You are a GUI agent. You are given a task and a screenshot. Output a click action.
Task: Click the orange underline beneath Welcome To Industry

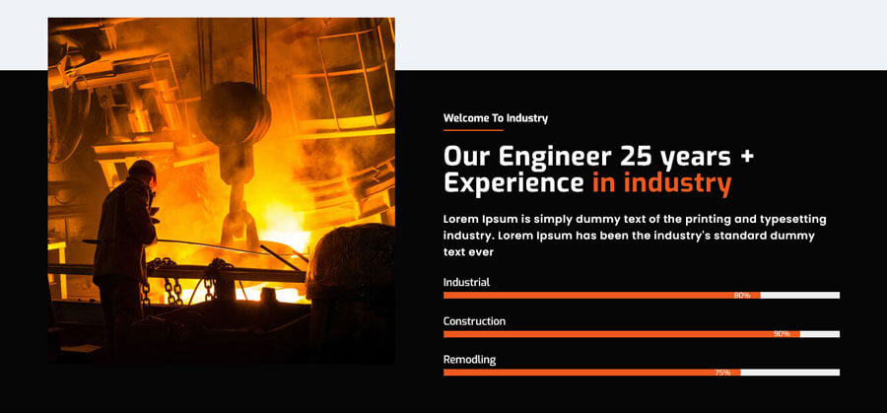473,130
